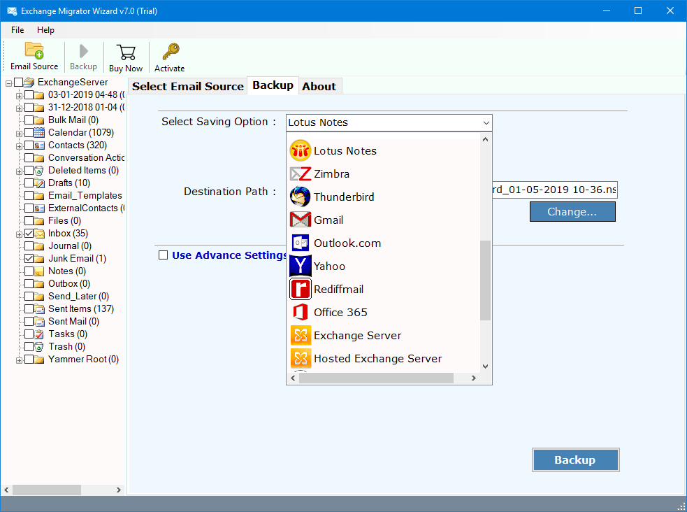Switch to Select Email Source tab
This screenshot has height=512, width=687.
click(187, 86)
